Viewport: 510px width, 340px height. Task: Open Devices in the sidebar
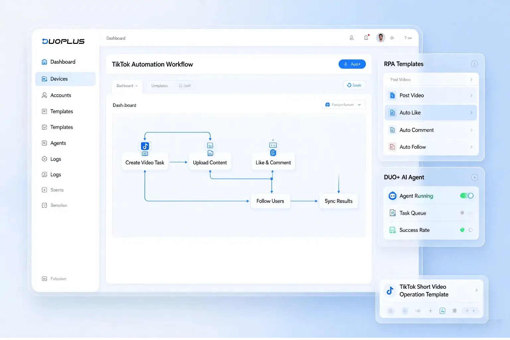point(65,79)
